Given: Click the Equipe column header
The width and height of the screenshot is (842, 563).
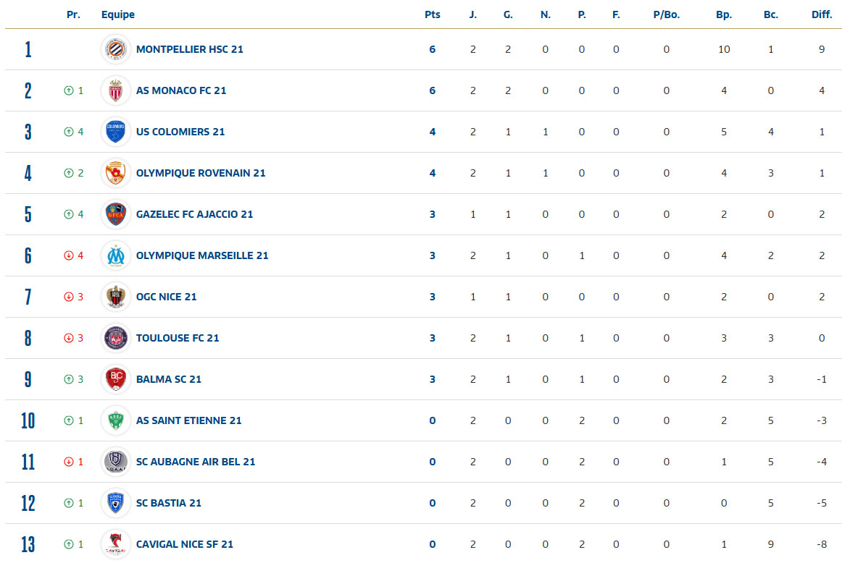Looking at the screenshot, I should (118, 14).
